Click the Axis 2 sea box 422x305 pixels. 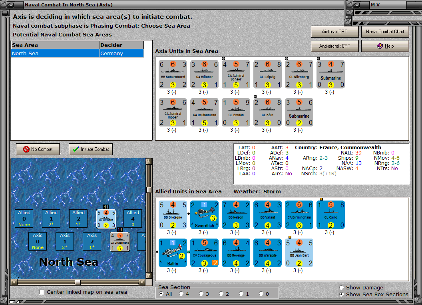pos(92,241)
